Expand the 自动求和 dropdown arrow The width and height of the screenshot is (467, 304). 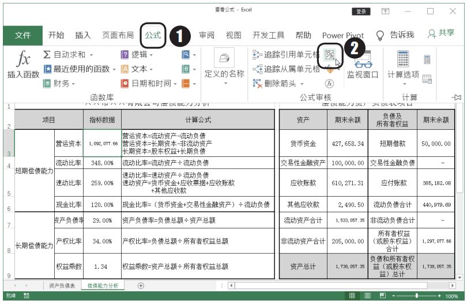[x=91, y=55]
